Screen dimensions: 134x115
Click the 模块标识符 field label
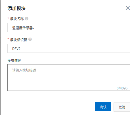tap(18, 40)
